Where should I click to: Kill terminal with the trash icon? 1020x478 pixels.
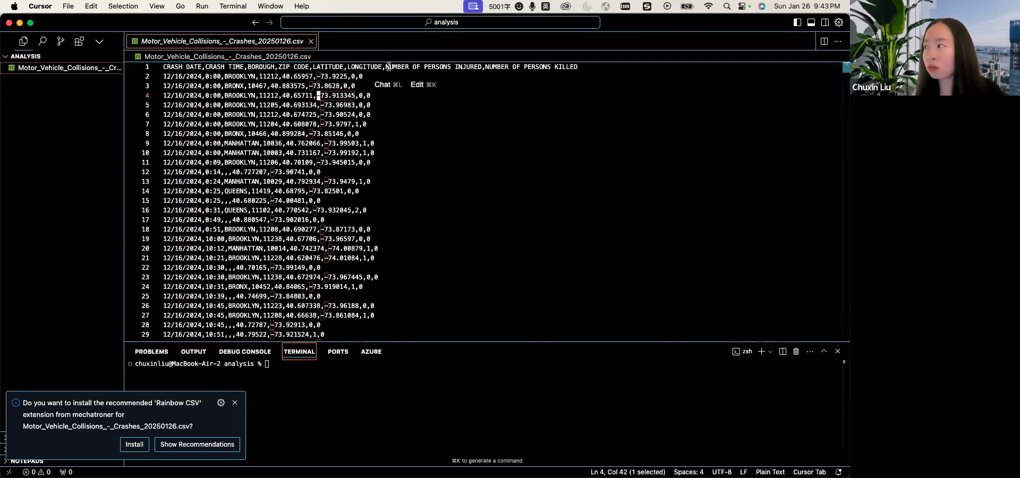[796, 352]
